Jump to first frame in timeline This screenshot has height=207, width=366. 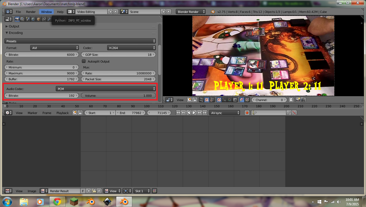click(178, 113)
